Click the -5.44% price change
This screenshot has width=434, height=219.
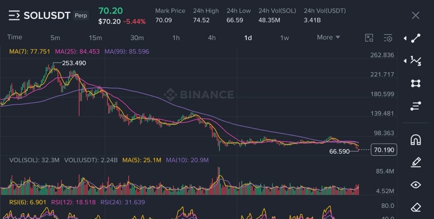coord(135,21)
